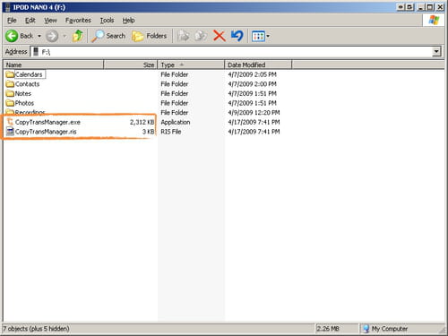Click the drive icon in address bar

click(x=36, y=52)
